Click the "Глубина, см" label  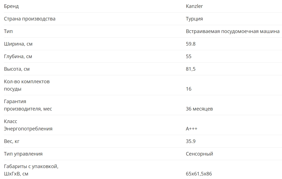click(x=18, y=56)
